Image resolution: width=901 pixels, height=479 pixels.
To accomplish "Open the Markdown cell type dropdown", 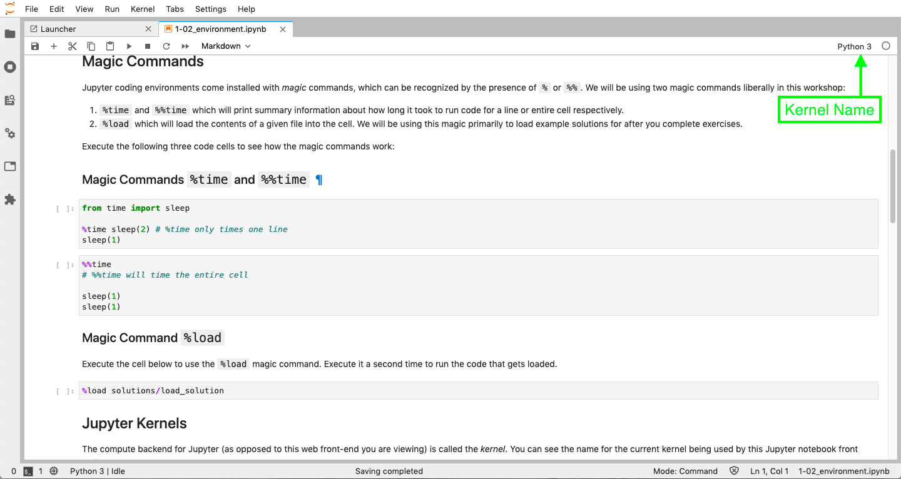I will coord(226,46).
